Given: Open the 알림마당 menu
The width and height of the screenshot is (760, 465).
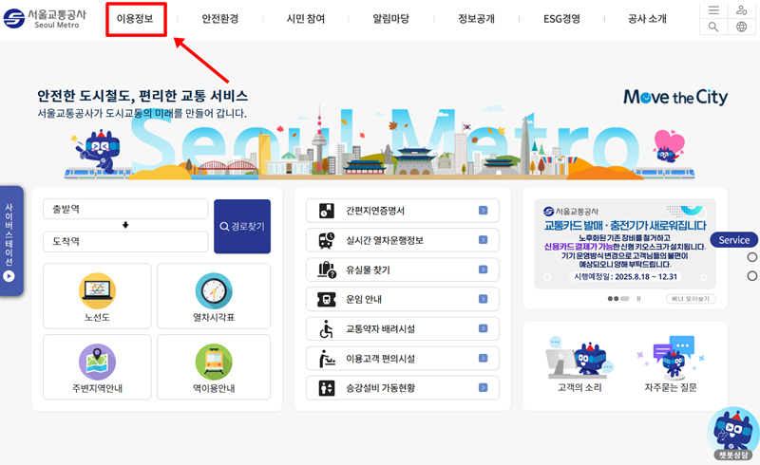Looking at the screenshot, I should point(391,19).
